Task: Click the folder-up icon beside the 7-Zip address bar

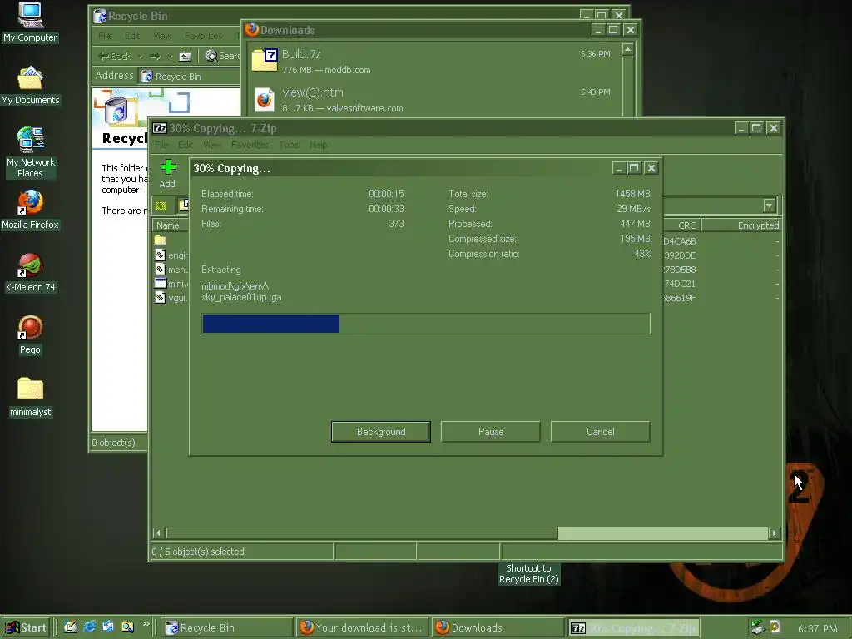Action: [x=161, y=206]
